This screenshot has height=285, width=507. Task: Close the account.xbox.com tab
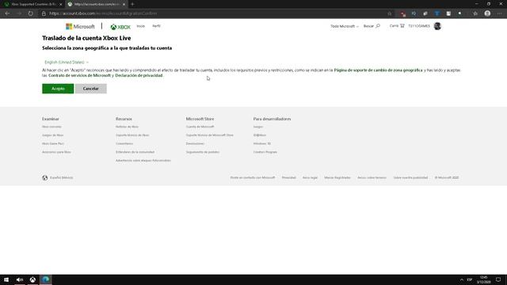[x=124, y=4]
